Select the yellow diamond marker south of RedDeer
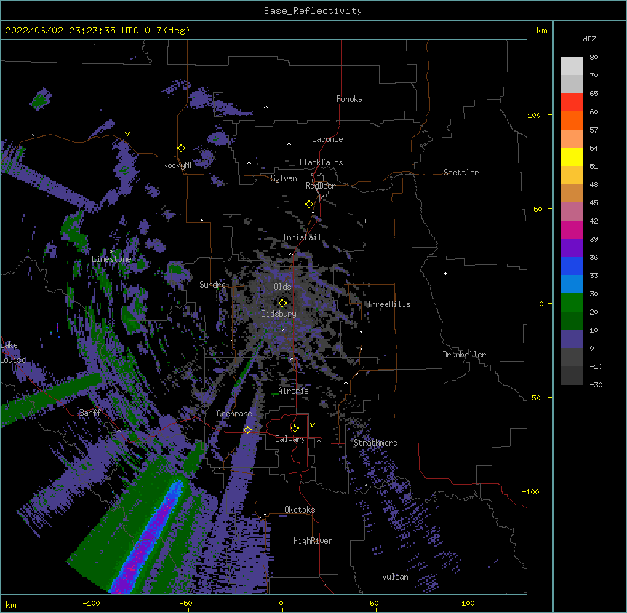This screenshot has height=613, width=627. [x=310, y=205]
